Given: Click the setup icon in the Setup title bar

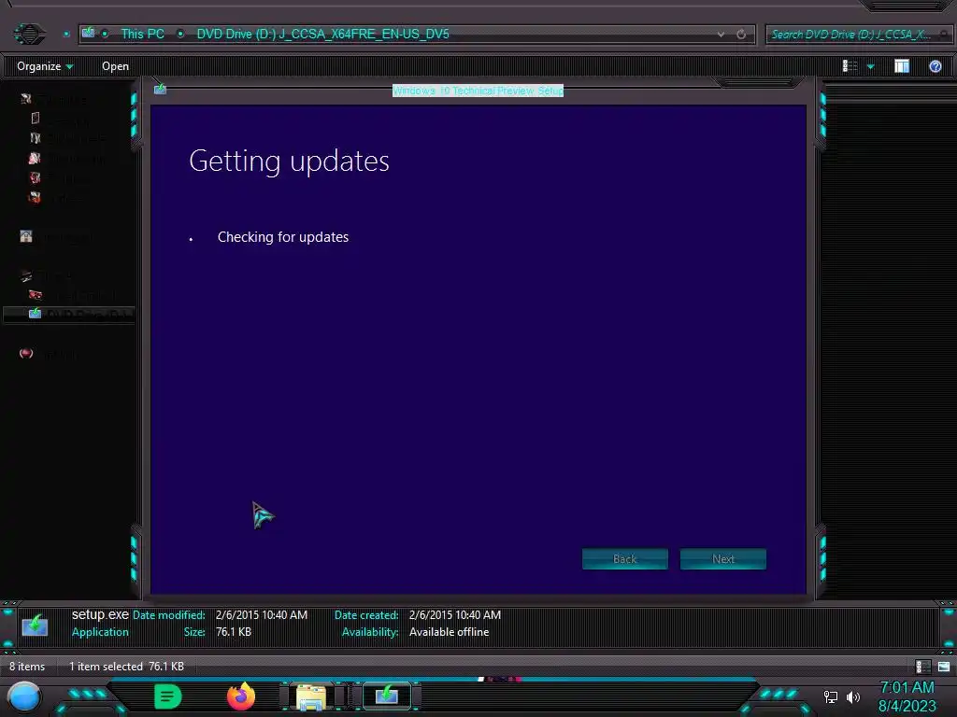Looking at the screenshot, I should (160, 89).
